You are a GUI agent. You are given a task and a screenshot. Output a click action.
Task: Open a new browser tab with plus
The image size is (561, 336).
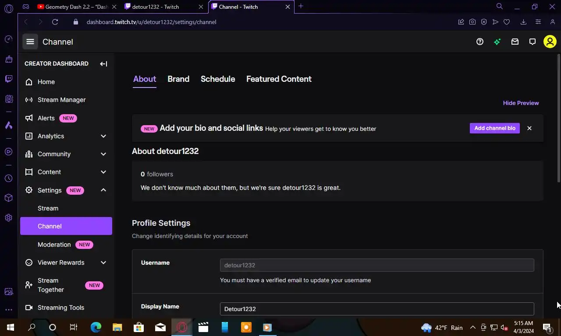coord(301,7)
